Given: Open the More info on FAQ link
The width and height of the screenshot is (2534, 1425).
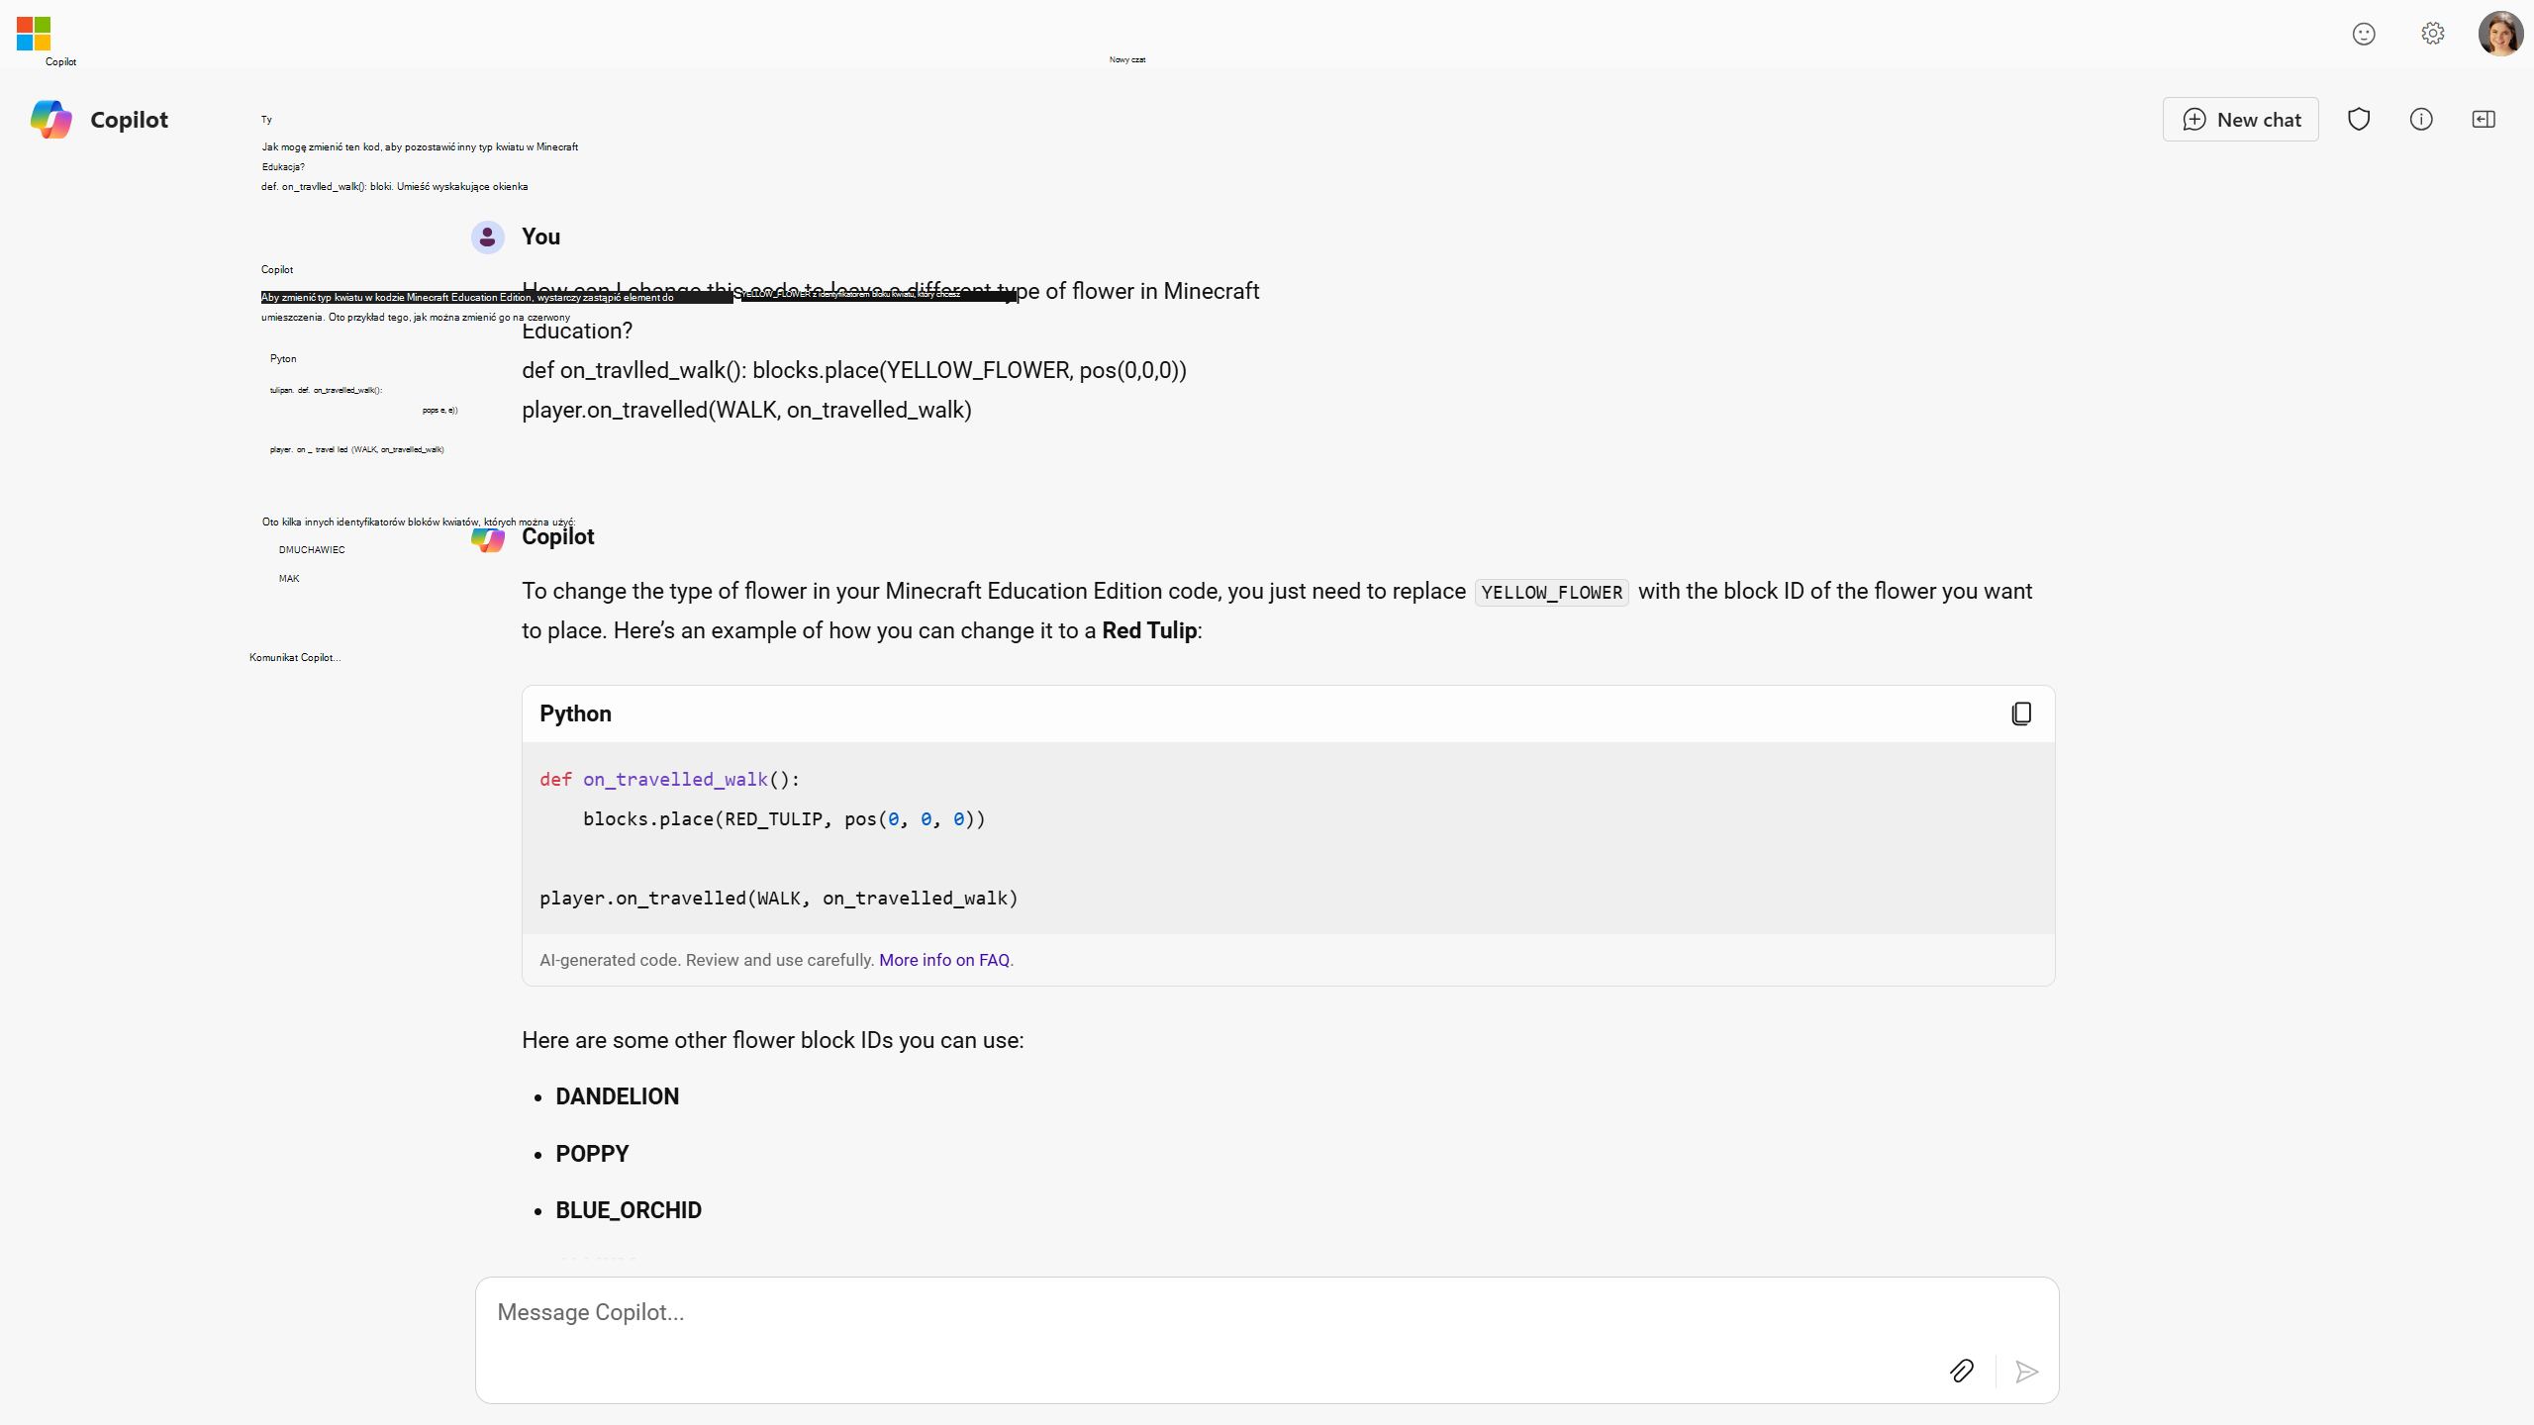Looking at the screenshot, I should click(944, 960).
